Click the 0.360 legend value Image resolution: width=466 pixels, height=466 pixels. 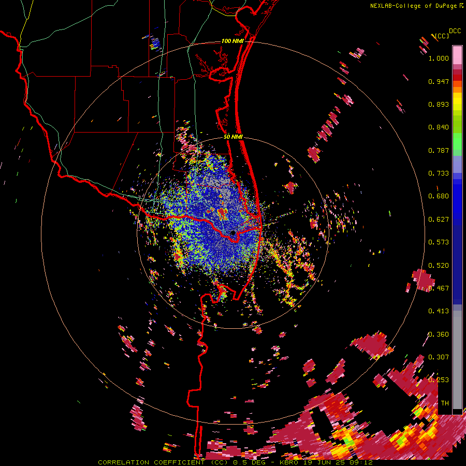coord(439,334)
